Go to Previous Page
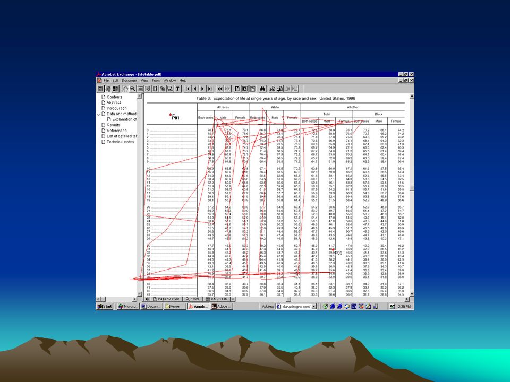The height and width of the screenshot is (382, 510). click(x=195, y=89)
